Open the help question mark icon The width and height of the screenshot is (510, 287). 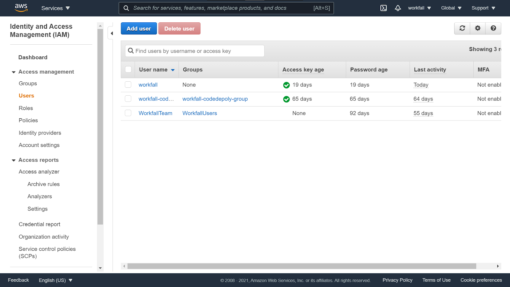click(x=493, y=28)
